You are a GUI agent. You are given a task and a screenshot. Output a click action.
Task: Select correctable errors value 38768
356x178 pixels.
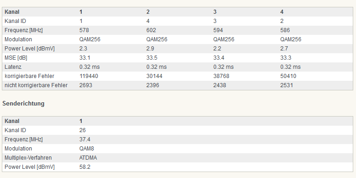[x=221, y=76]
